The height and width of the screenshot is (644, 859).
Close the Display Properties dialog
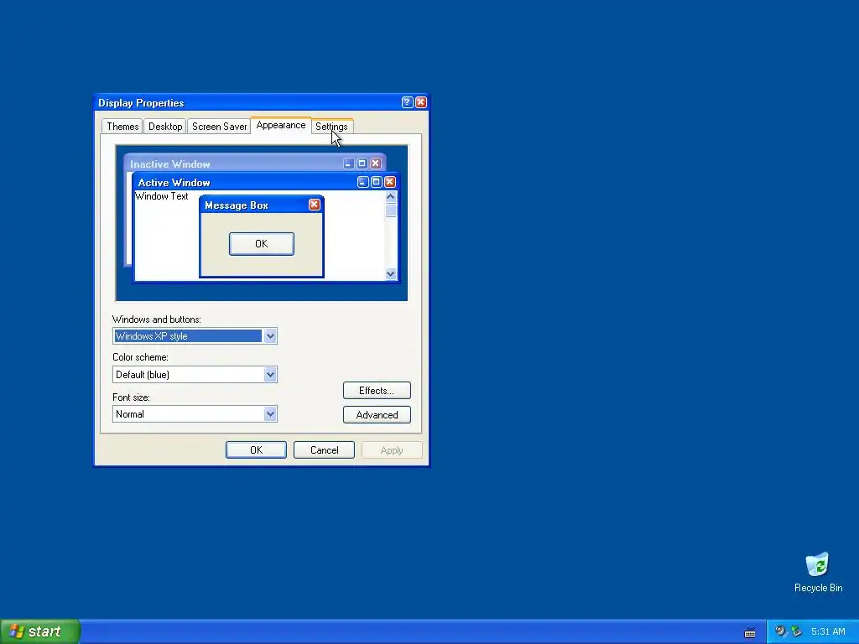coord(421,102)
